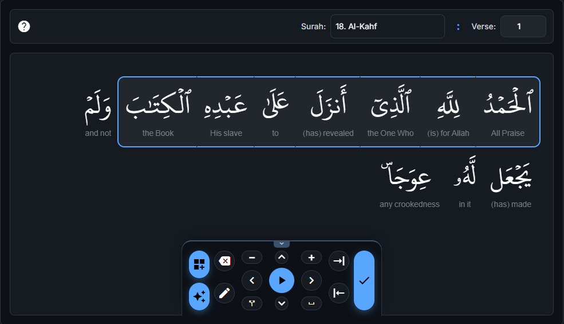This screenshot has width=564, height=324.
Task: Open the help question mark icon
Action: click(x=24, y=26)
